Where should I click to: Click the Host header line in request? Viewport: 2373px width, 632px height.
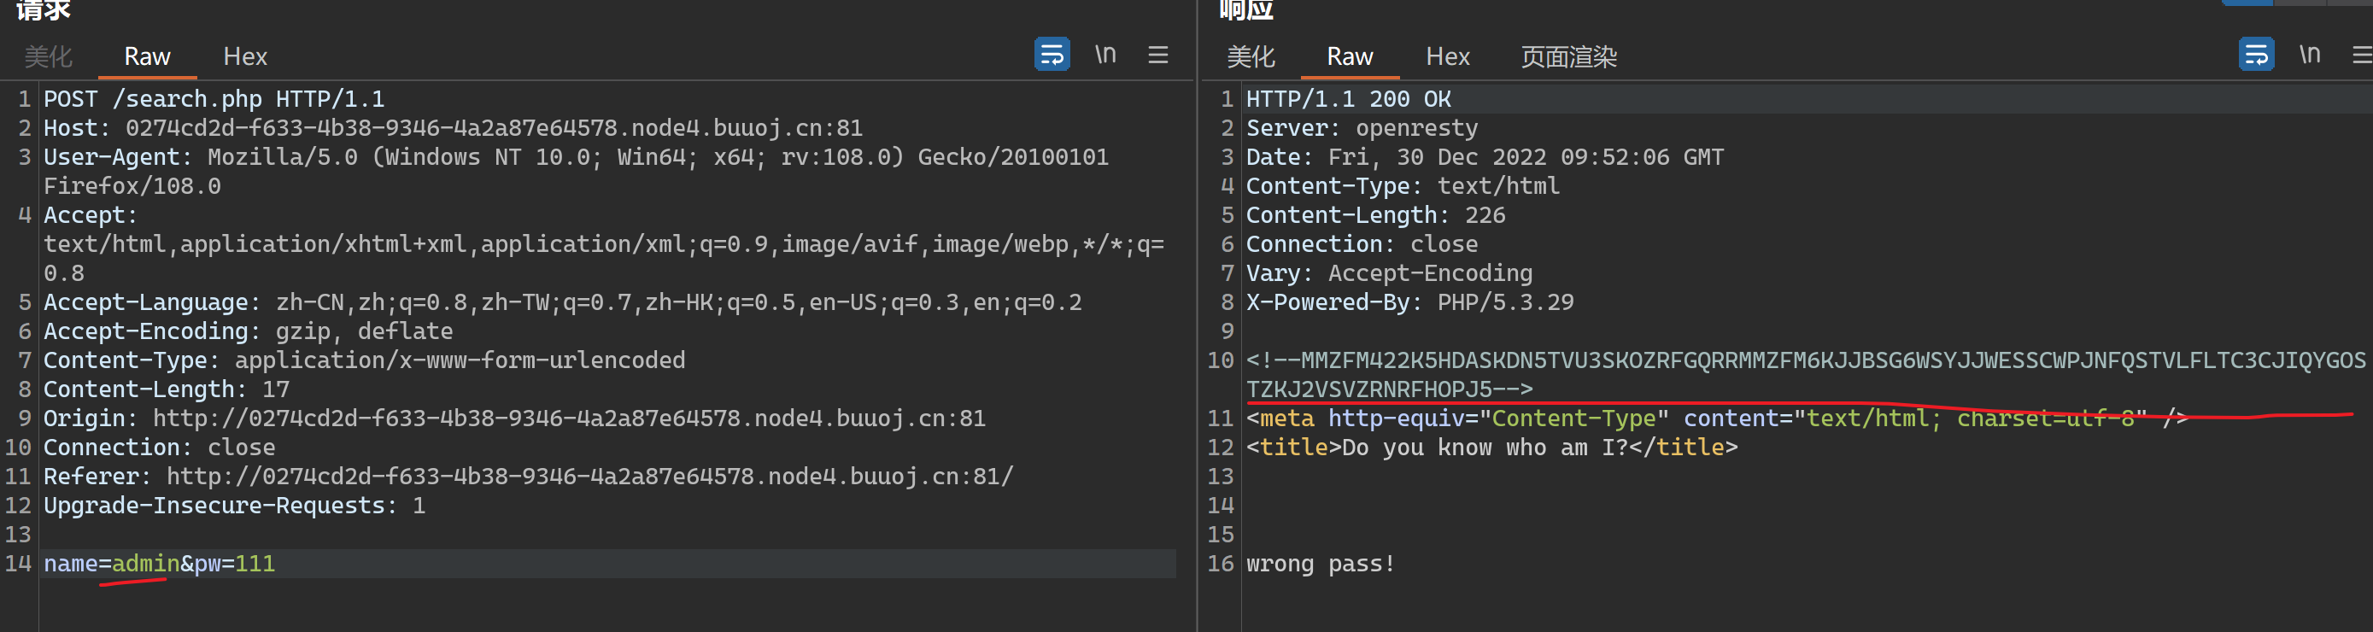pos(454,128)
